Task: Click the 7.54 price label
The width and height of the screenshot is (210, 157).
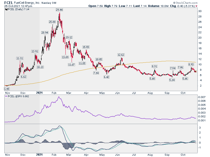Action: pos(173,68)
